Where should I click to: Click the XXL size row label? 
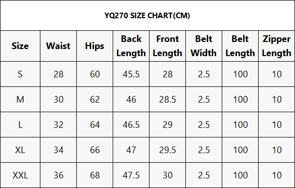coord(20,175)
